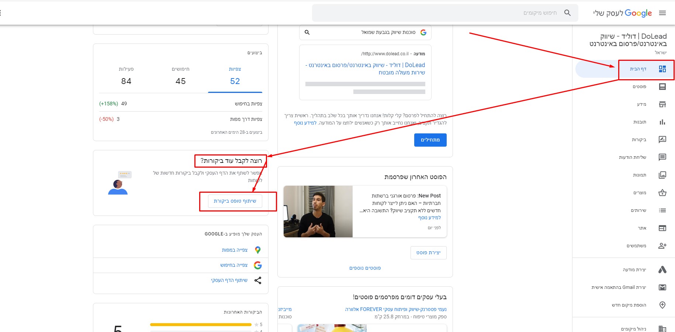Screen dimensions: 675x332
Task: Click the Google G logo in ad preview
Action: 423,32
